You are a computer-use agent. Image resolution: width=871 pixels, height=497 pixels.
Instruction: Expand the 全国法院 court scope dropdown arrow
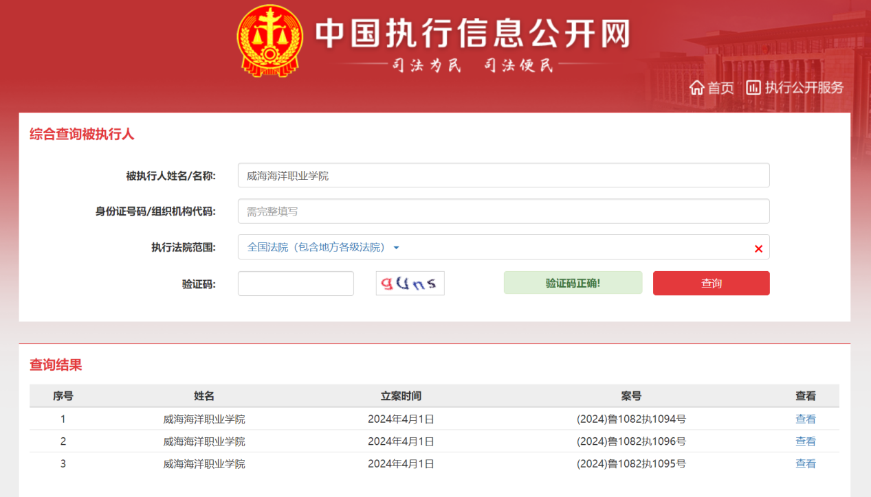(x=397, y=248)
